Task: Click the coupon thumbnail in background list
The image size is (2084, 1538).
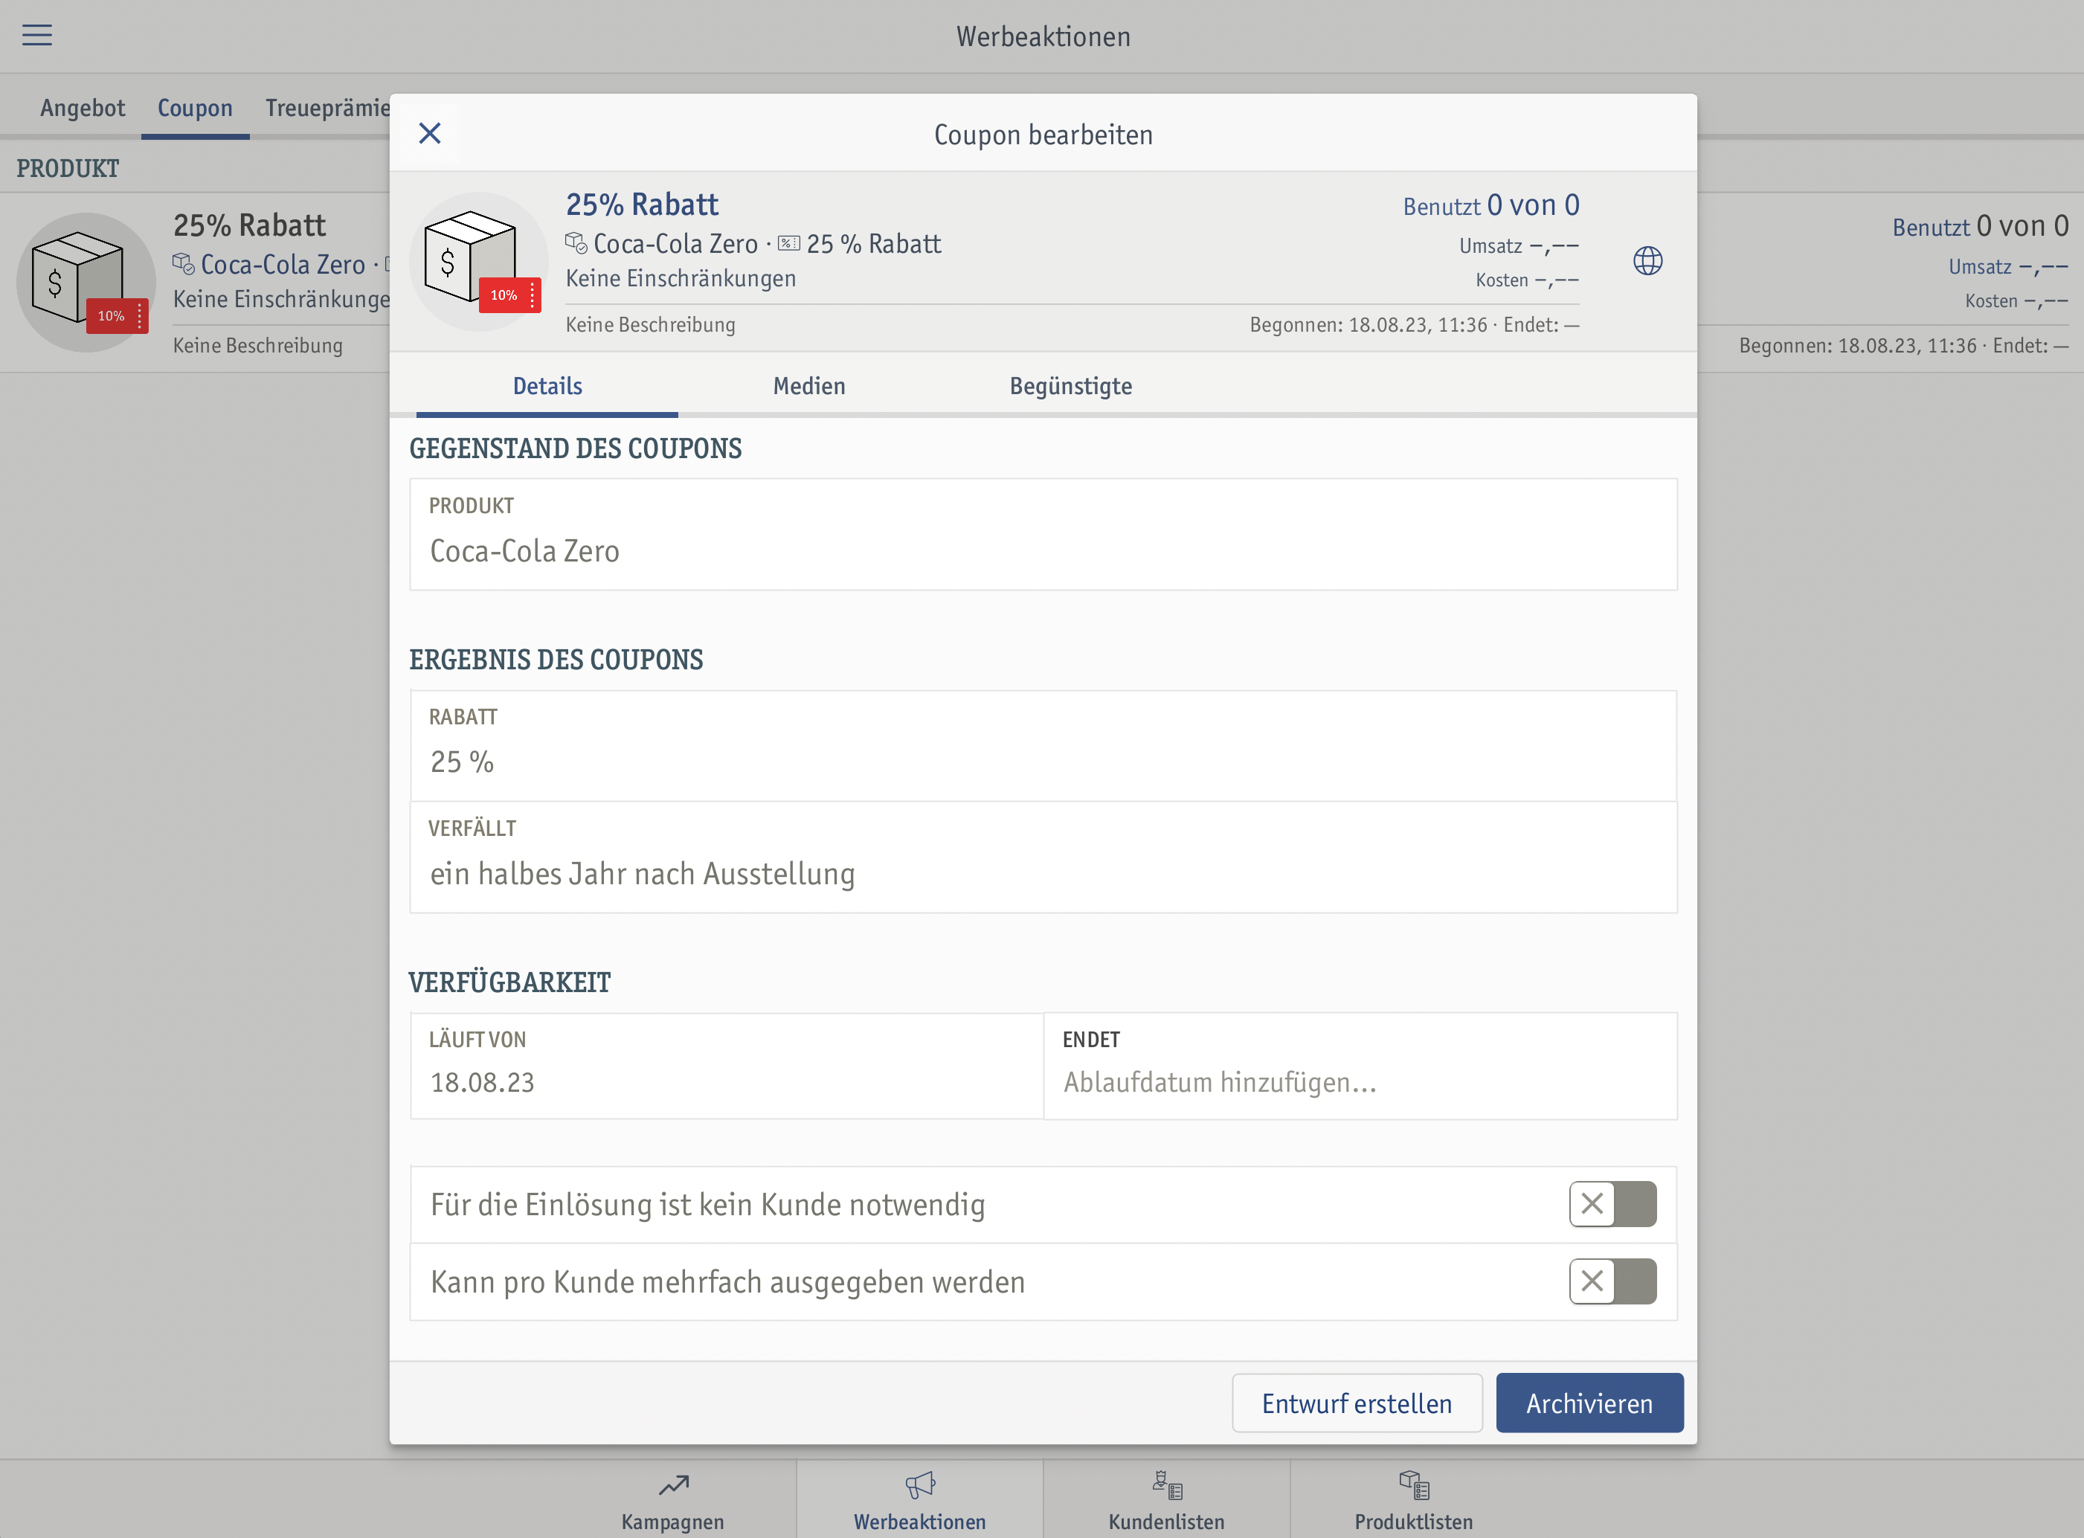Action: pos(86,282)
